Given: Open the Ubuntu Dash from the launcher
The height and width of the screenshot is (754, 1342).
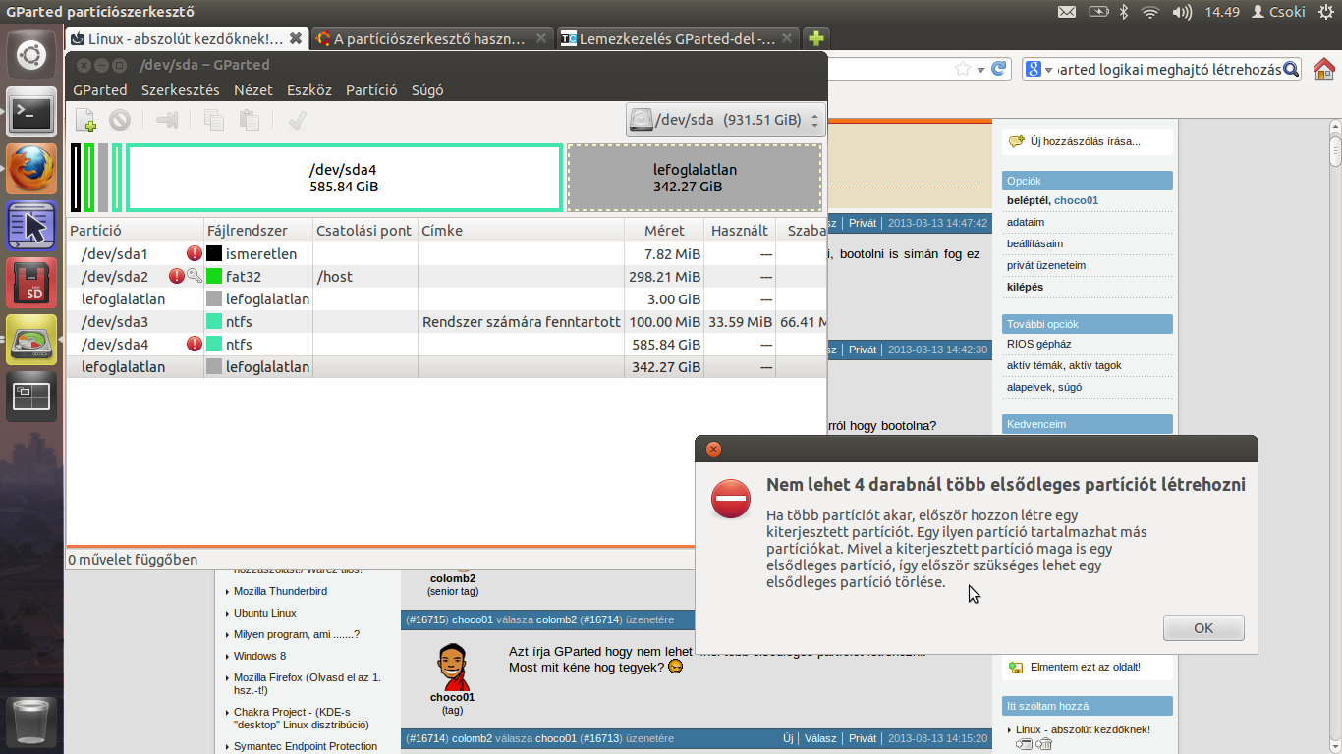Looking at the screenshot, I should coord(31,55).
